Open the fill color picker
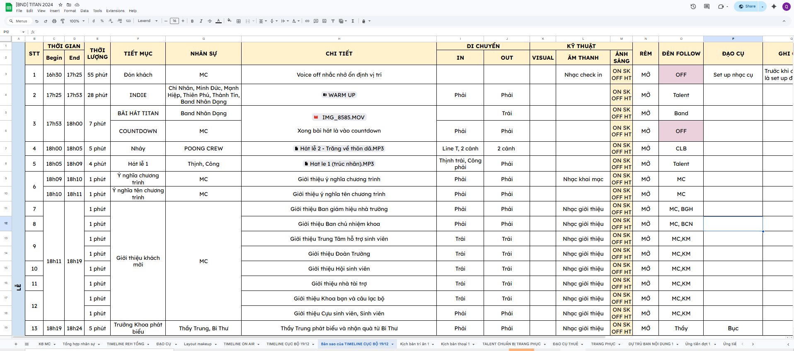 pyautogui.click(x=229, y=21)
